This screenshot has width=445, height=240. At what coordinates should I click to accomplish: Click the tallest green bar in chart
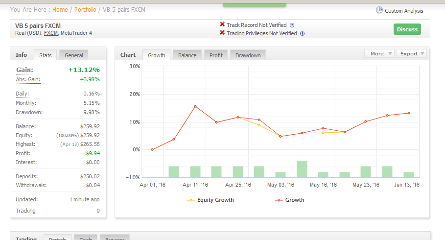pyautogui.click(x=302, y=169)
